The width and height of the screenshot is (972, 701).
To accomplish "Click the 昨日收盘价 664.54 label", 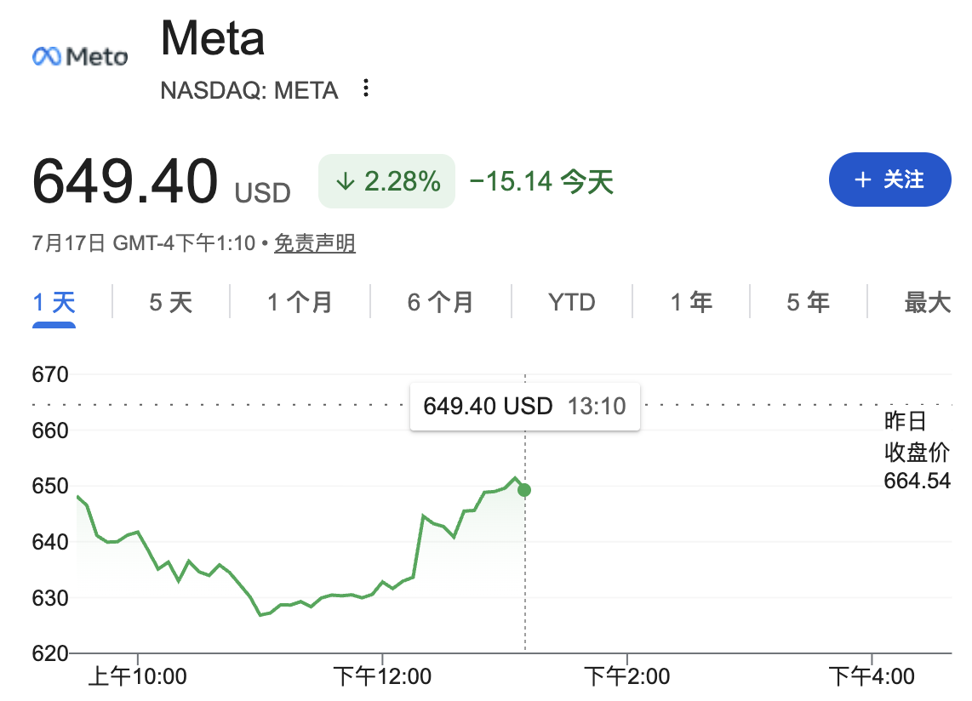I will click(x=917, y=451).
